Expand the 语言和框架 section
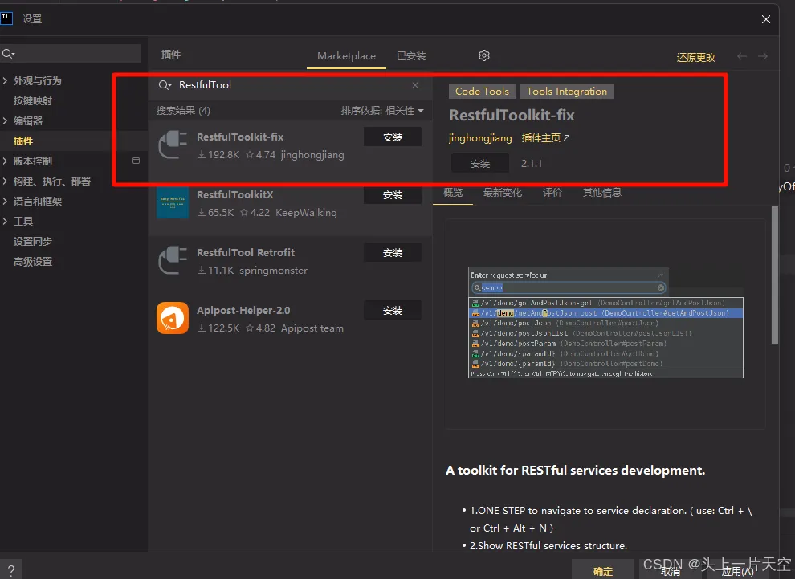Screen dimensions: 795x579 click(x=5, y=202)
